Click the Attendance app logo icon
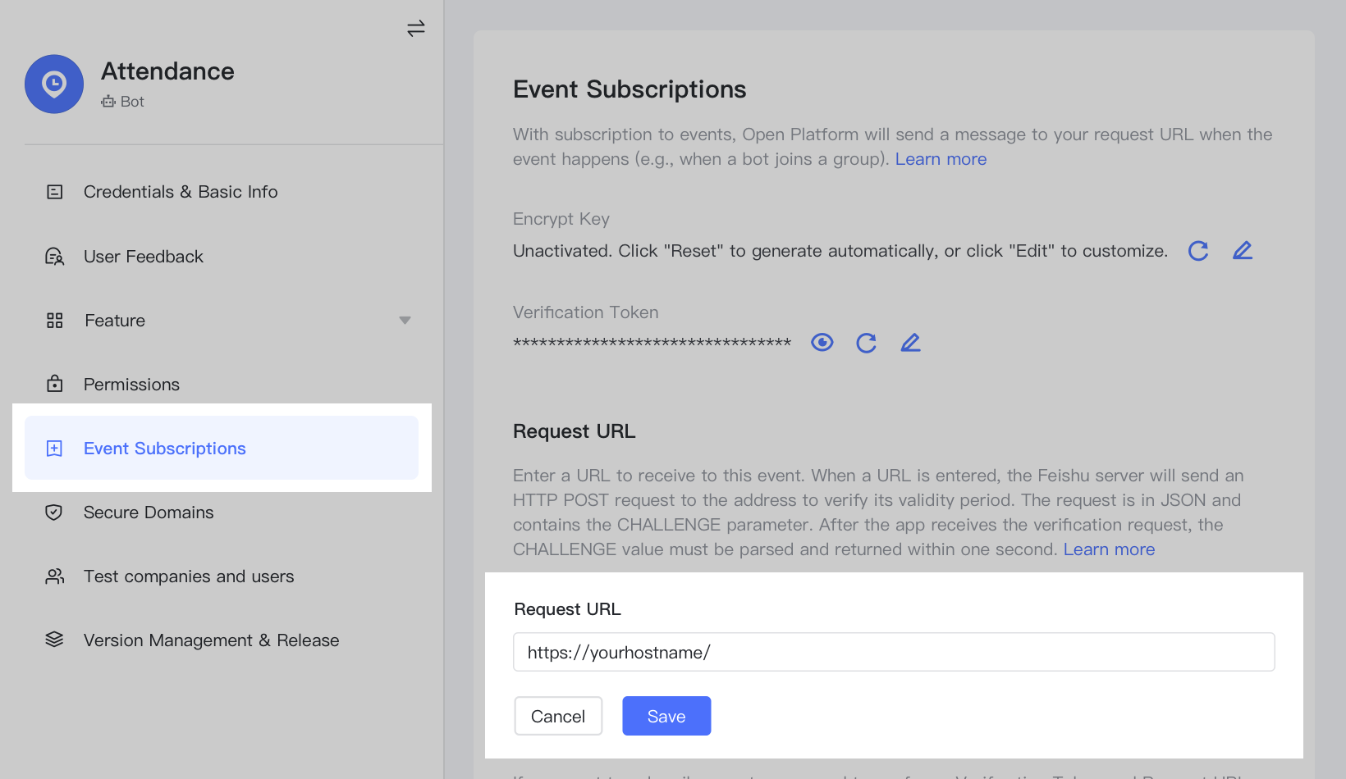The width and height of the screenshot is (1346, 779). (54, 84)
